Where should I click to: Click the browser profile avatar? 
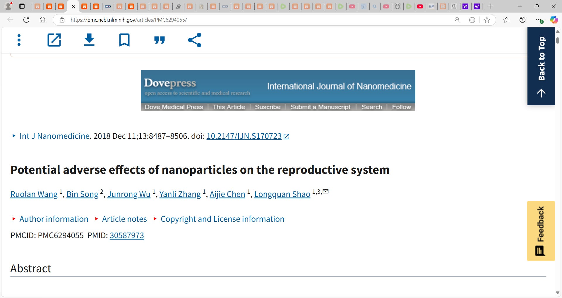point(9,6)
